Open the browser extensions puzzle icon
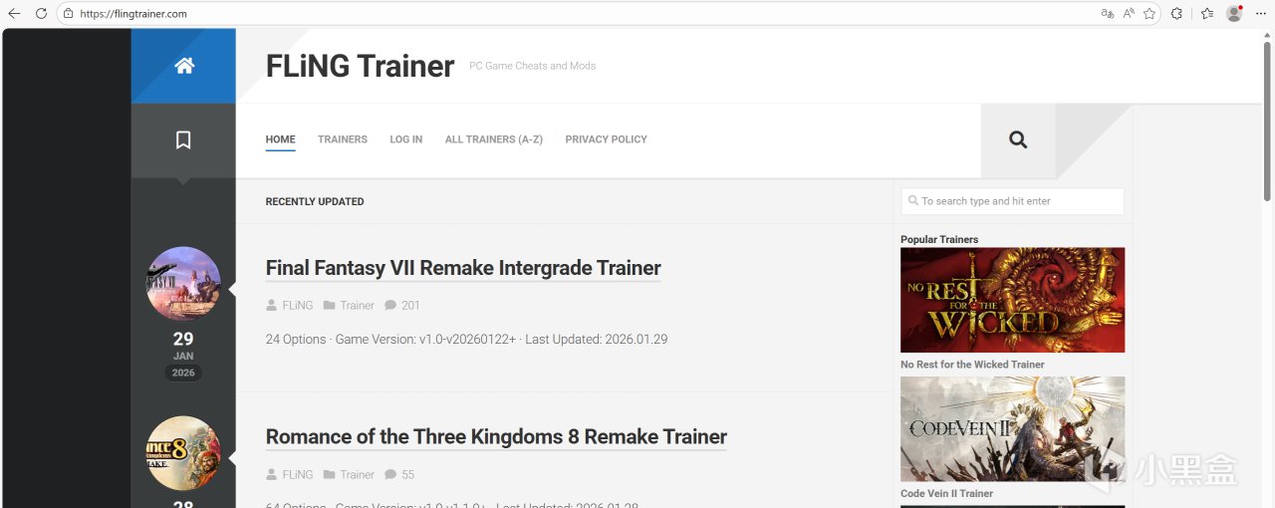Screen dimensions: 1275x508 point(1176,14)
